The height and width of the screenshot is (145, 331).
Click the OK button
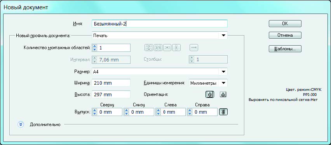285,24
